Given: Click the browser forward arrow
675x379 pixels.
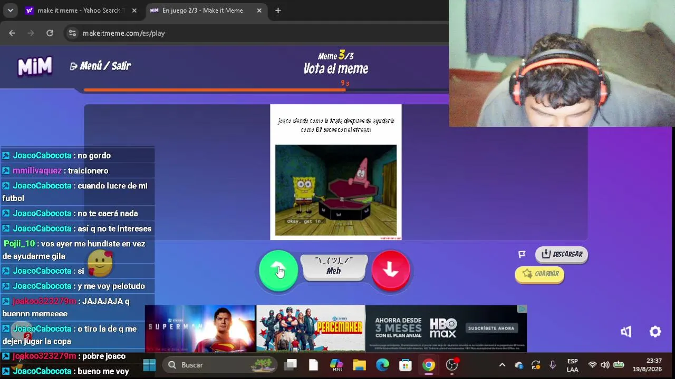Looking at the screenshot, I should click(x=31, y=33).
